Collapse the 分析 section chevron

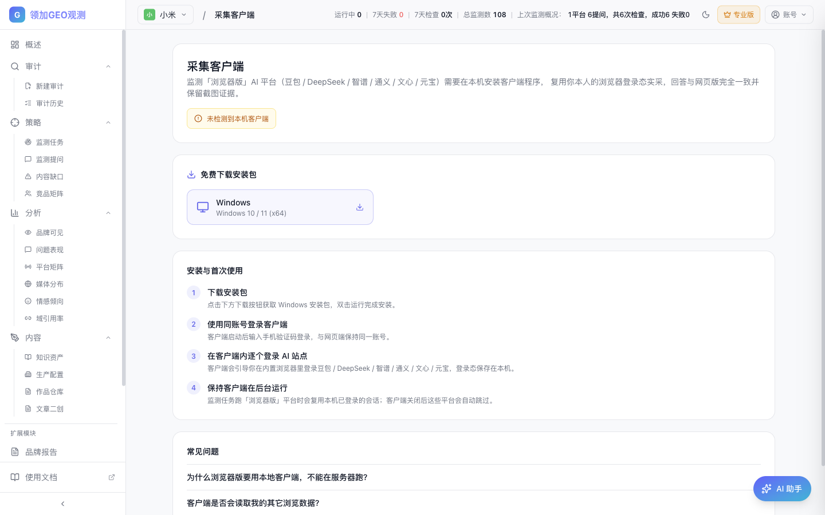coord(108,213)
